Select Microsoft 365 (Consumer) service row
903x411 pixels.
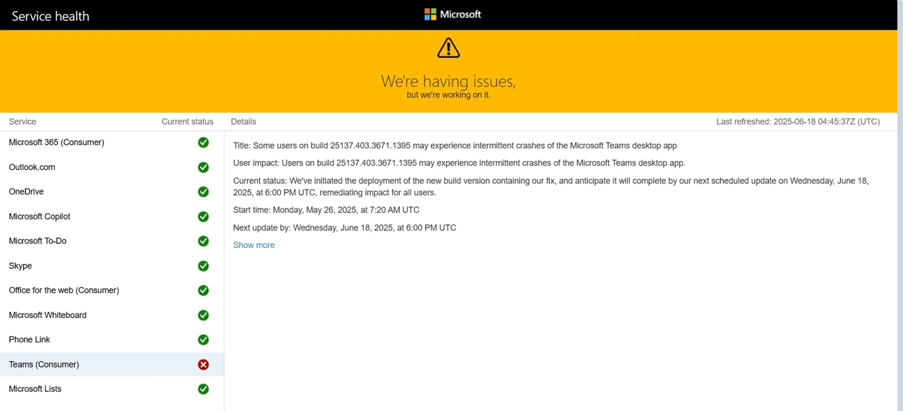(x=112, y=142)
